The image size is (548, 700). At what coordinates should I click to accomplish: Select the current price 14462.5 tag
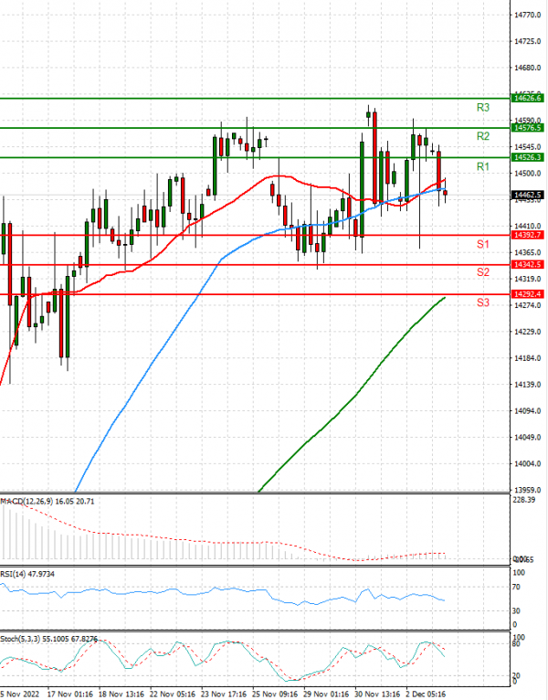tap(528, 195)
